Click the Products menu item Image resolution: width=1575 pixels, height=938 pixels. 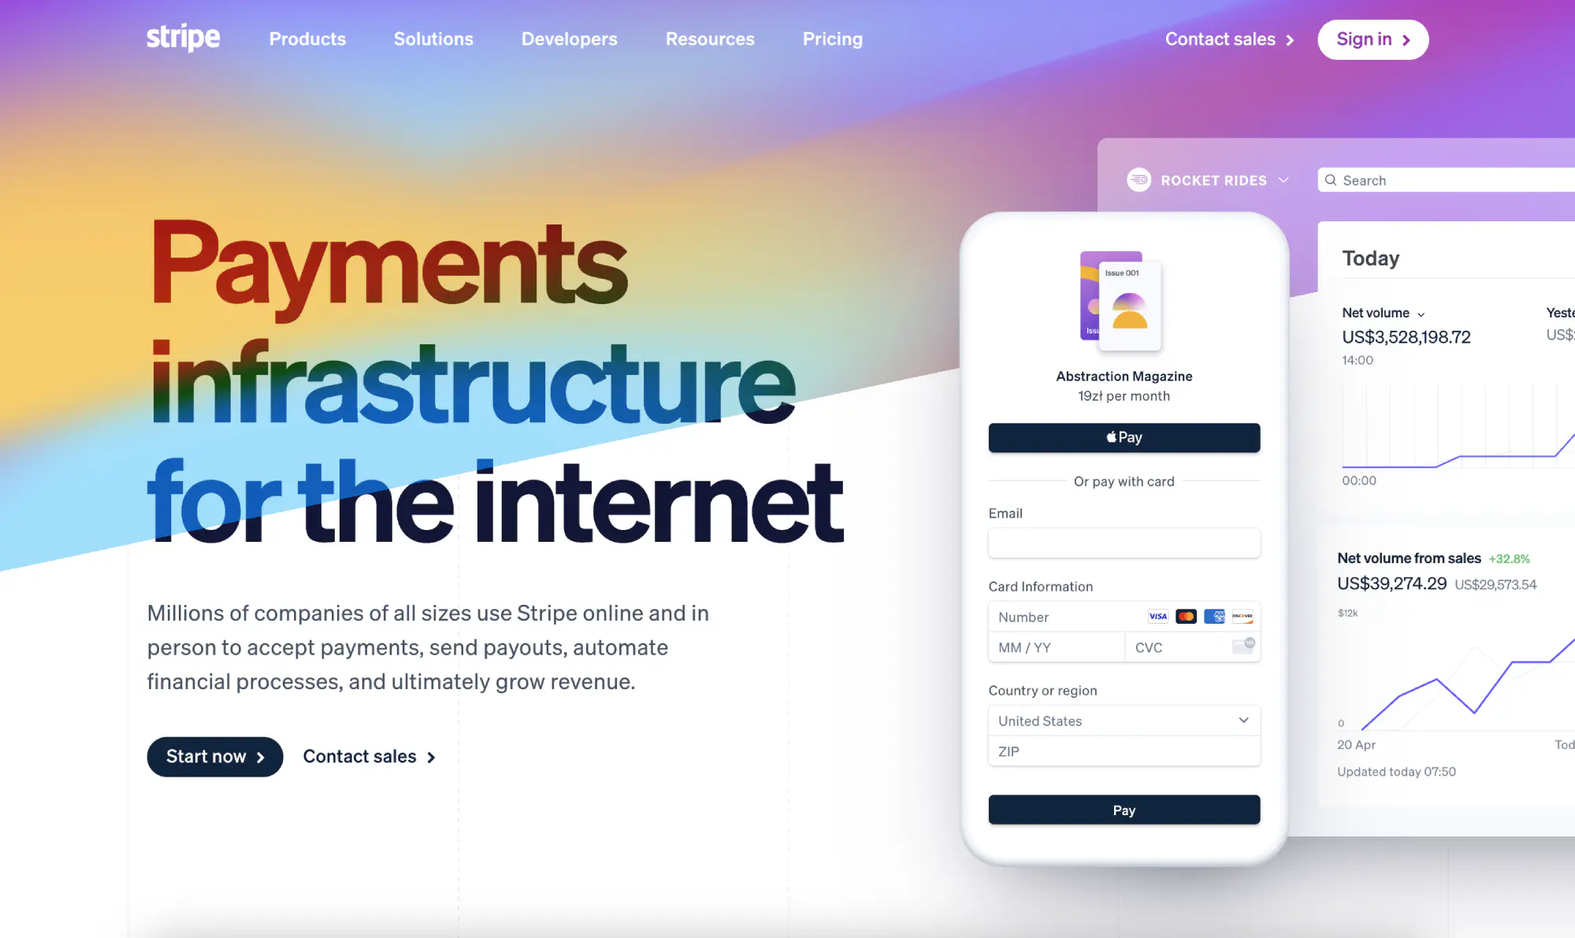[307, 38]
